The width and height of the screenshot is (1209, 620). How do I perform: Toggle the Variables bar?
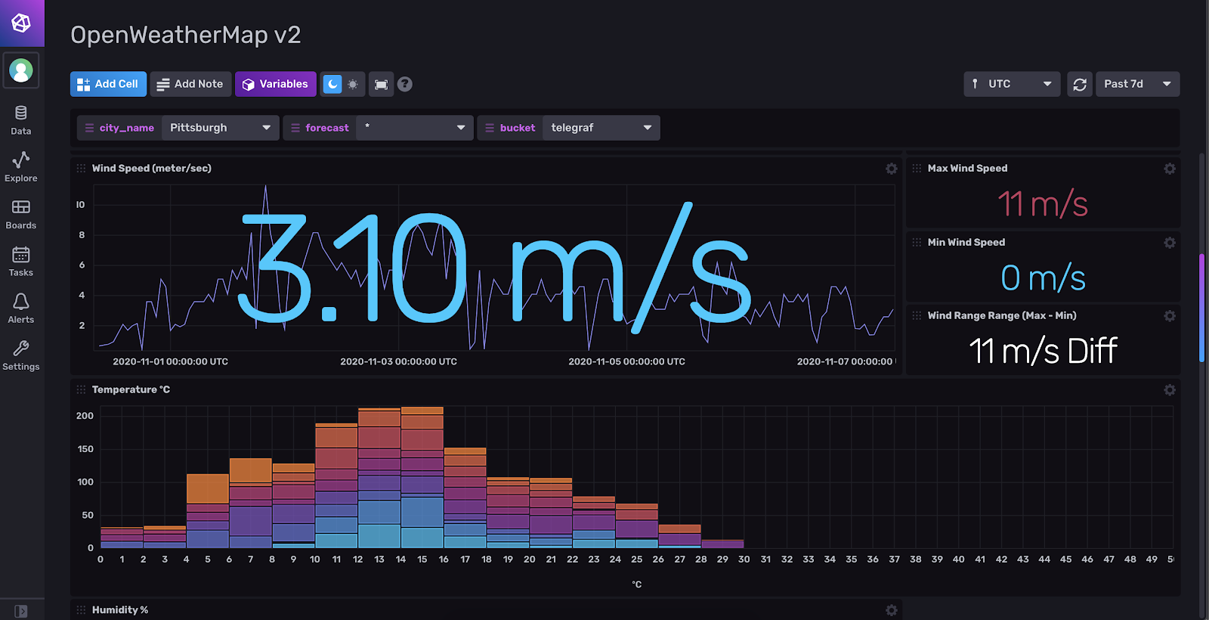click(276, 84)
